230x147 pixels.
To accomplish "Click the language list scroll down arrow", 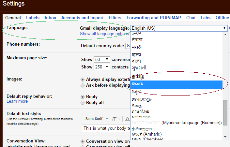I will tap(225, 137).
